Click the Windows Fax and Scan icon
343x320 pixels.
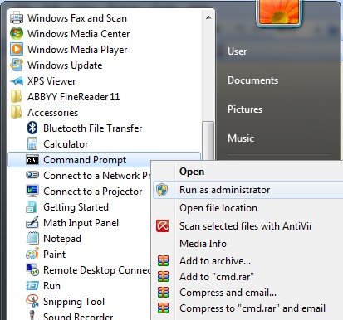[17, 18]
